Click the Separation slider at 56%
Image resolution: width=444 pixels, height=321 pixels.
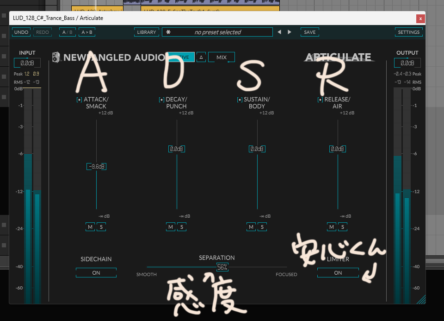pyautogui.click(x=222, y=267)
